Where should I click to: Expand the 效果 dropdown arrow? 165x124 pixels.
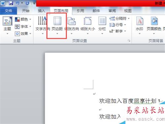point(30,33)
